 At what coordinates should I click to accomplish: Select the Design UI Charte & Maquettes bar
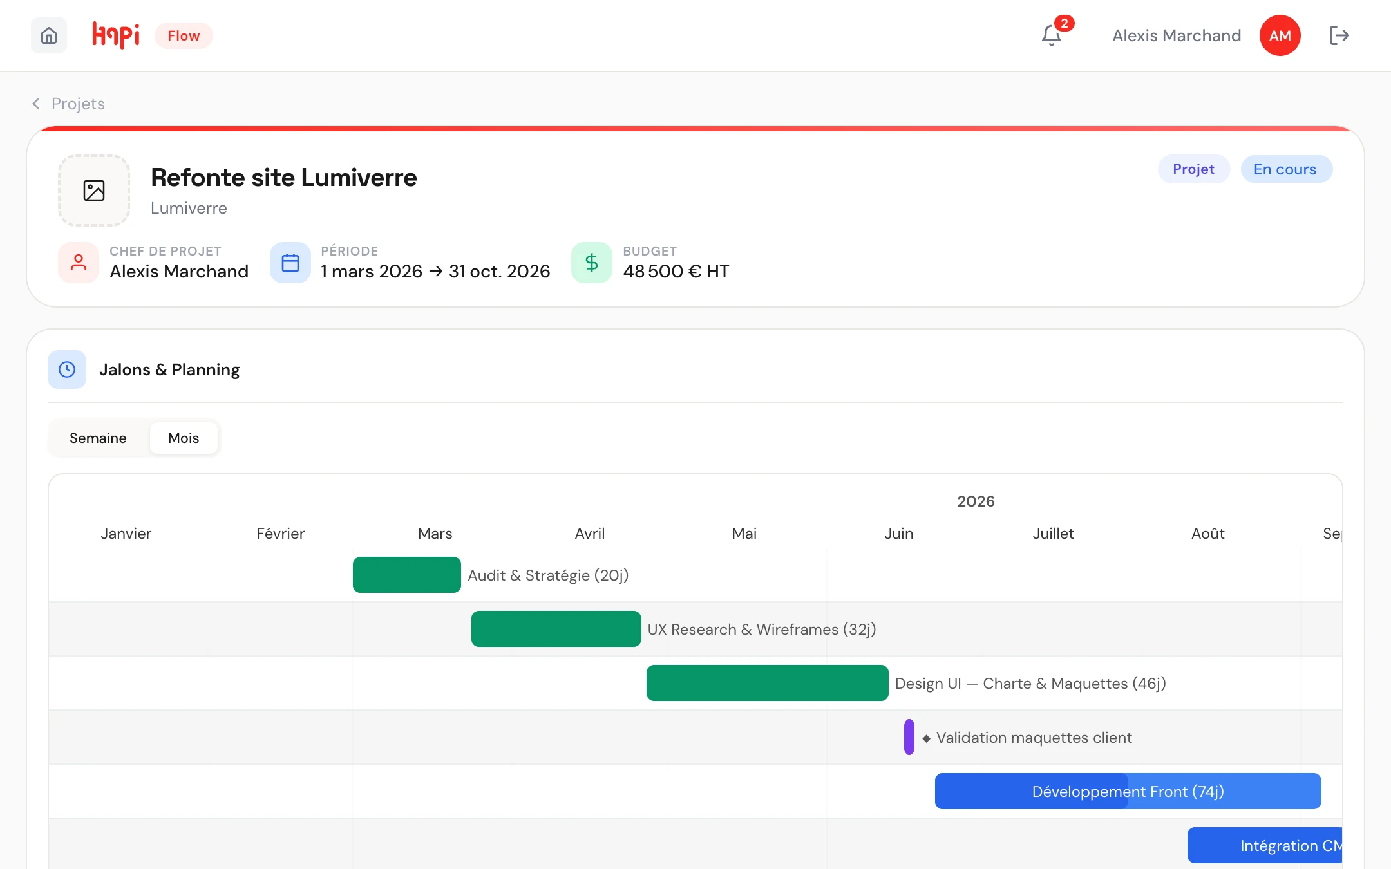pos(768,683)
